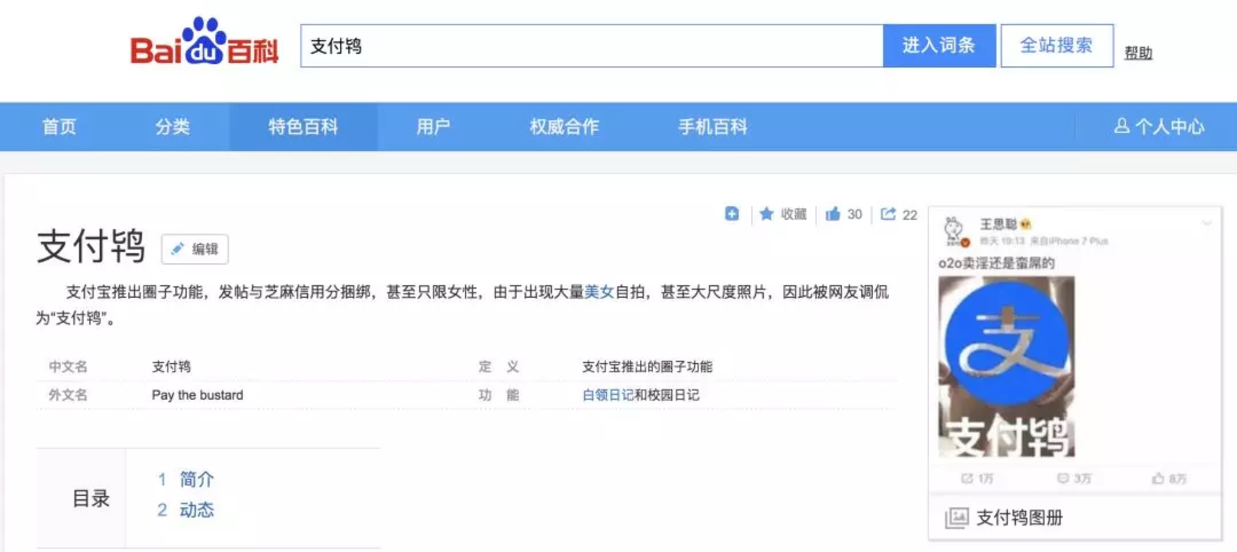Click the pencil icon in edit button

point(178,249)
